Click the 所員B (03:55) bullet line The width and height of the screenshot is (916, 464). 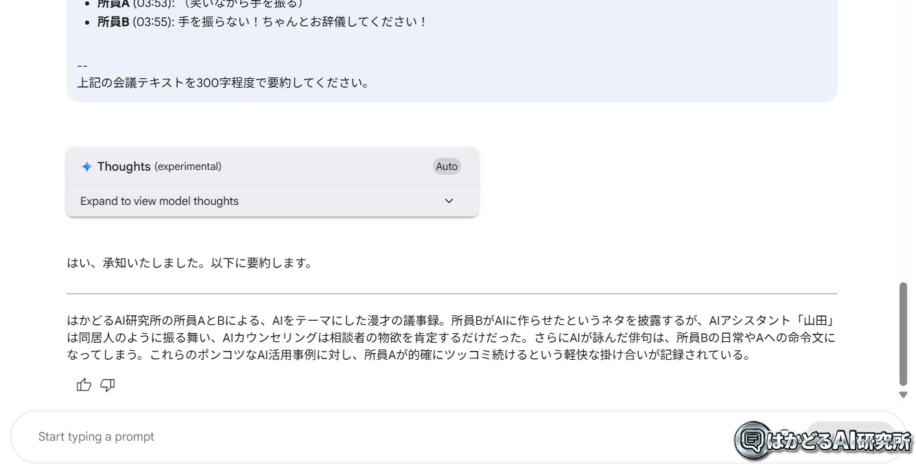coord(262,22)
